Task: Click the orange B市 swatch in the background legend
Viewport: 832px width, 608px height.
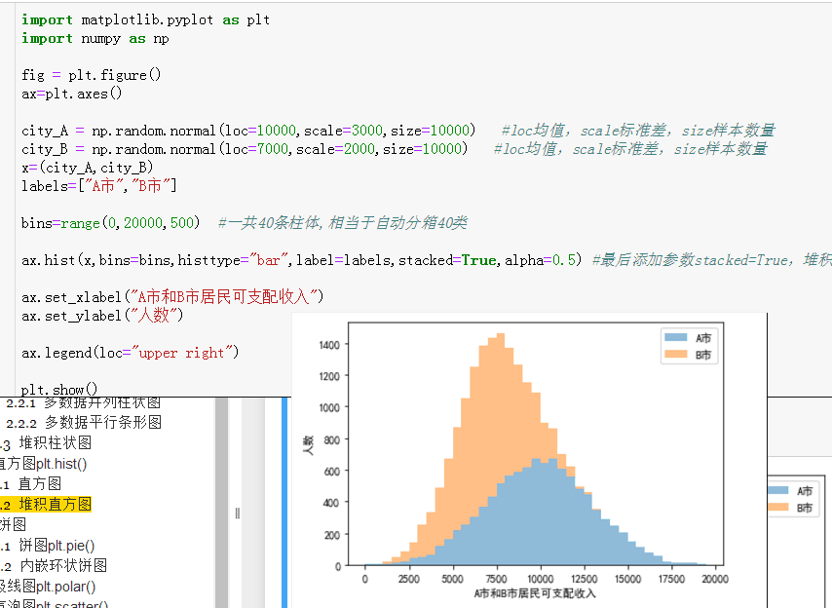Action: click(777, 508)
